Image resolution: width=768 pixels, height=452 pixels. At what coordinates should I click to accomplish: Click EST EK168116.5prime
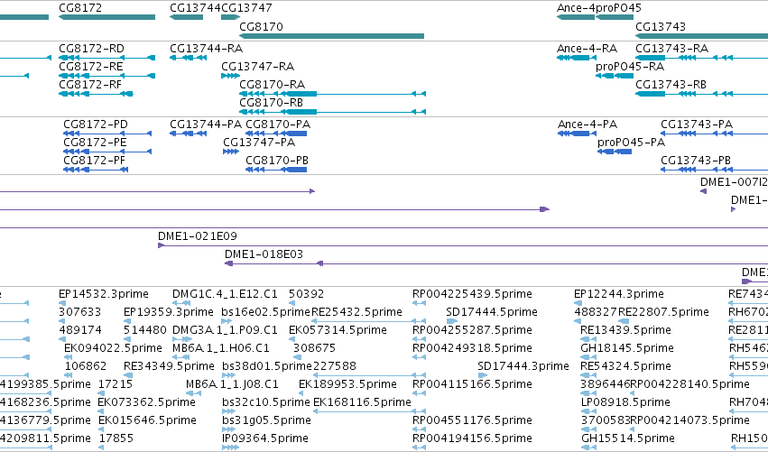pyautogui.click(x=362, y=402)
